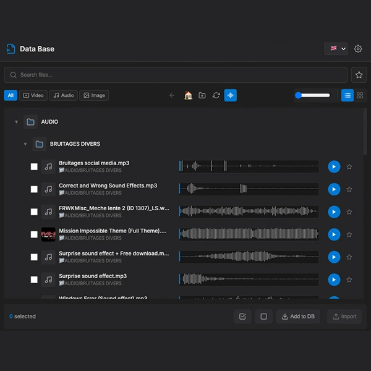Adjust the thumbnail size slider

pos(312,95)
